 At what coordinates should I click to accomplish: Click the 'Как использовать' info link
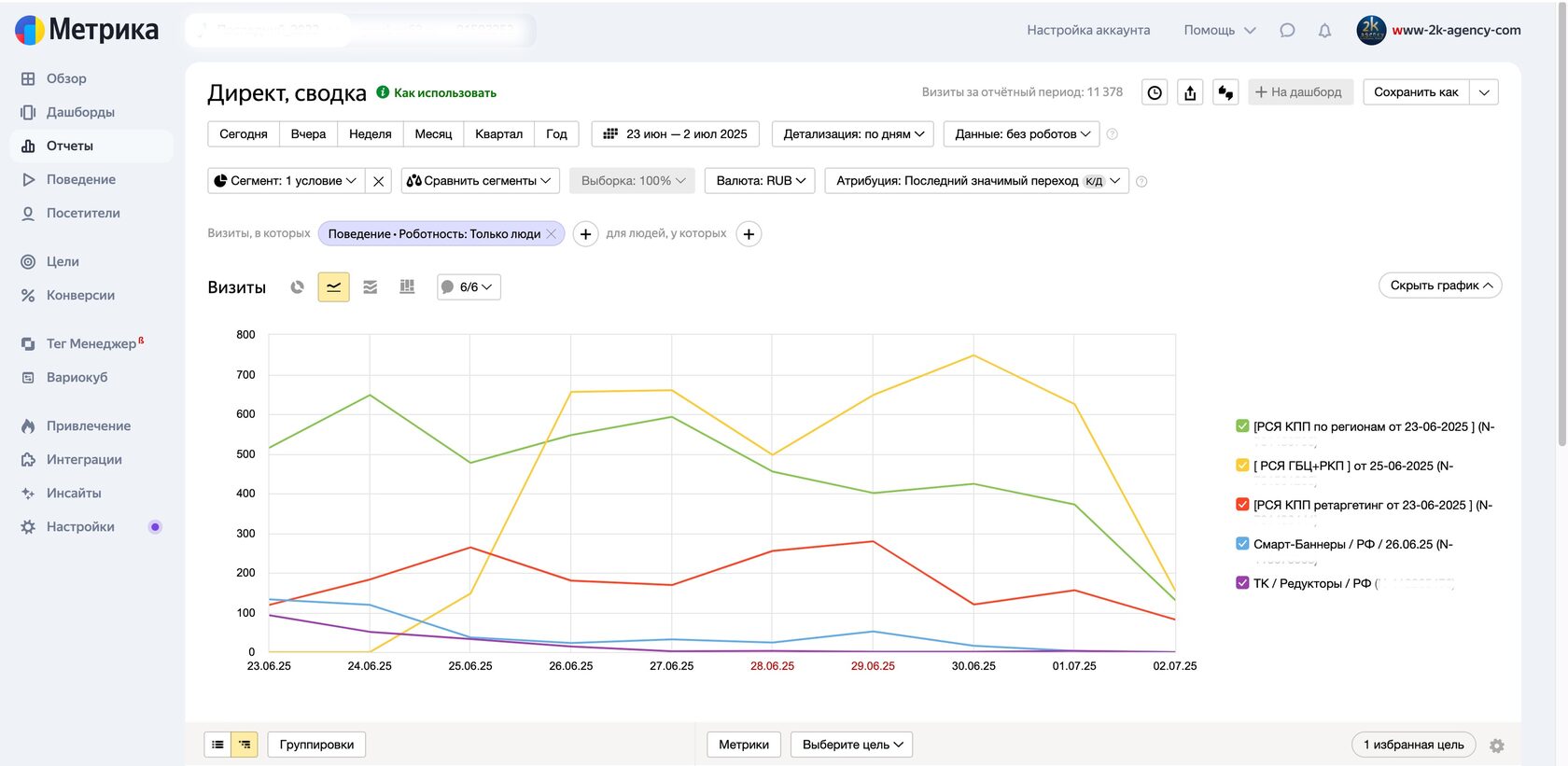436,92
